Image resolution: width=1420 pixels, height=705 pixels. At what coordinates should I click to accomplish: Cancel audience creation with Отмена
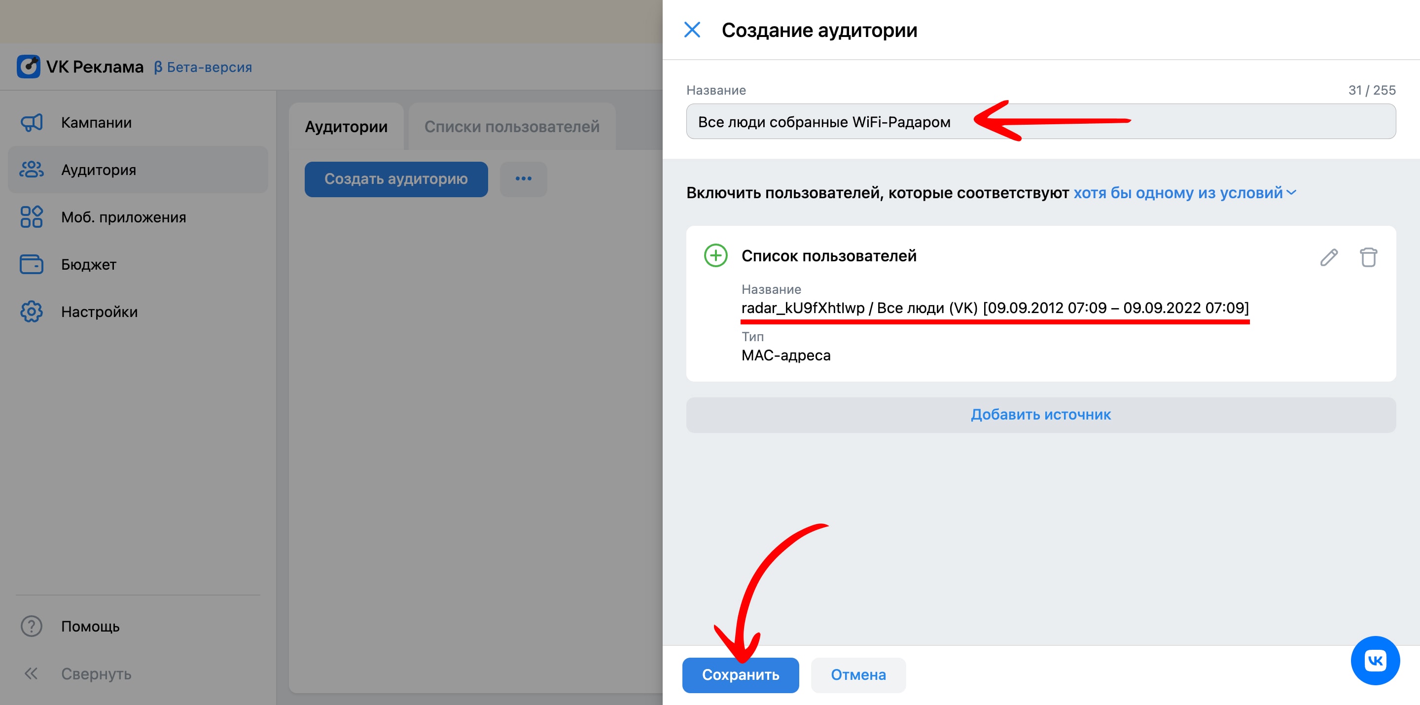[x=858, y=675]
